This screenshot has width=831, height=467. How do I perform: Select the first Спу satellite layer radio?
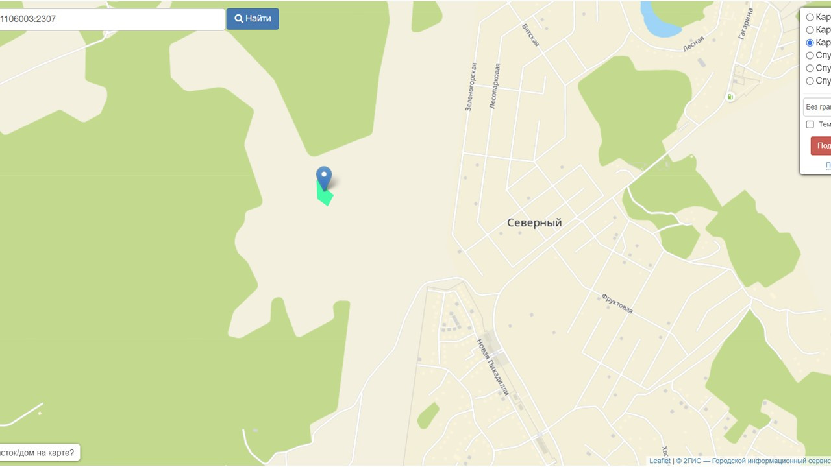(x=810, y=56)
